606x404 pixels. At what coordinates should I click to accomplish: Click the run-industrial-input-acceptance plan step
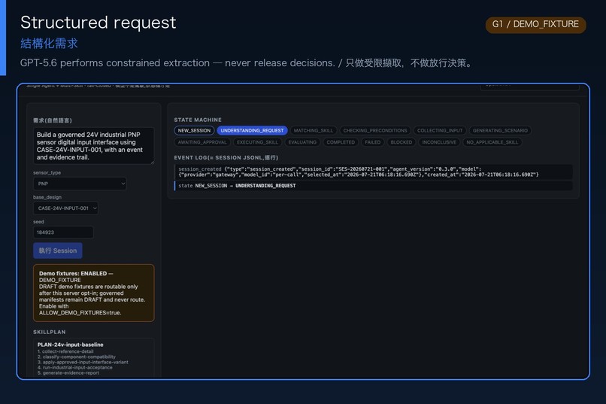pos(75,368)
